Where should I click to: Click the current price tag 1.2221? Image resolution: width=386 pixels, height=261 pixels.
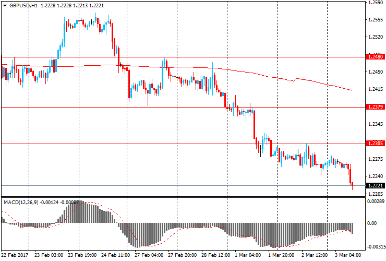click(375, 185)
